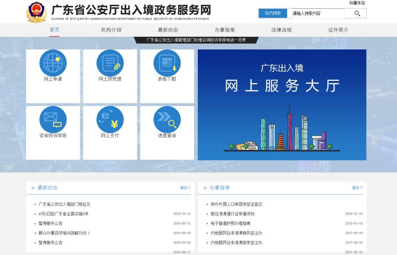Screen dimensions: 397x255
Task: Open the 机构介绍 menu item
Action: [x=111, y=30]
